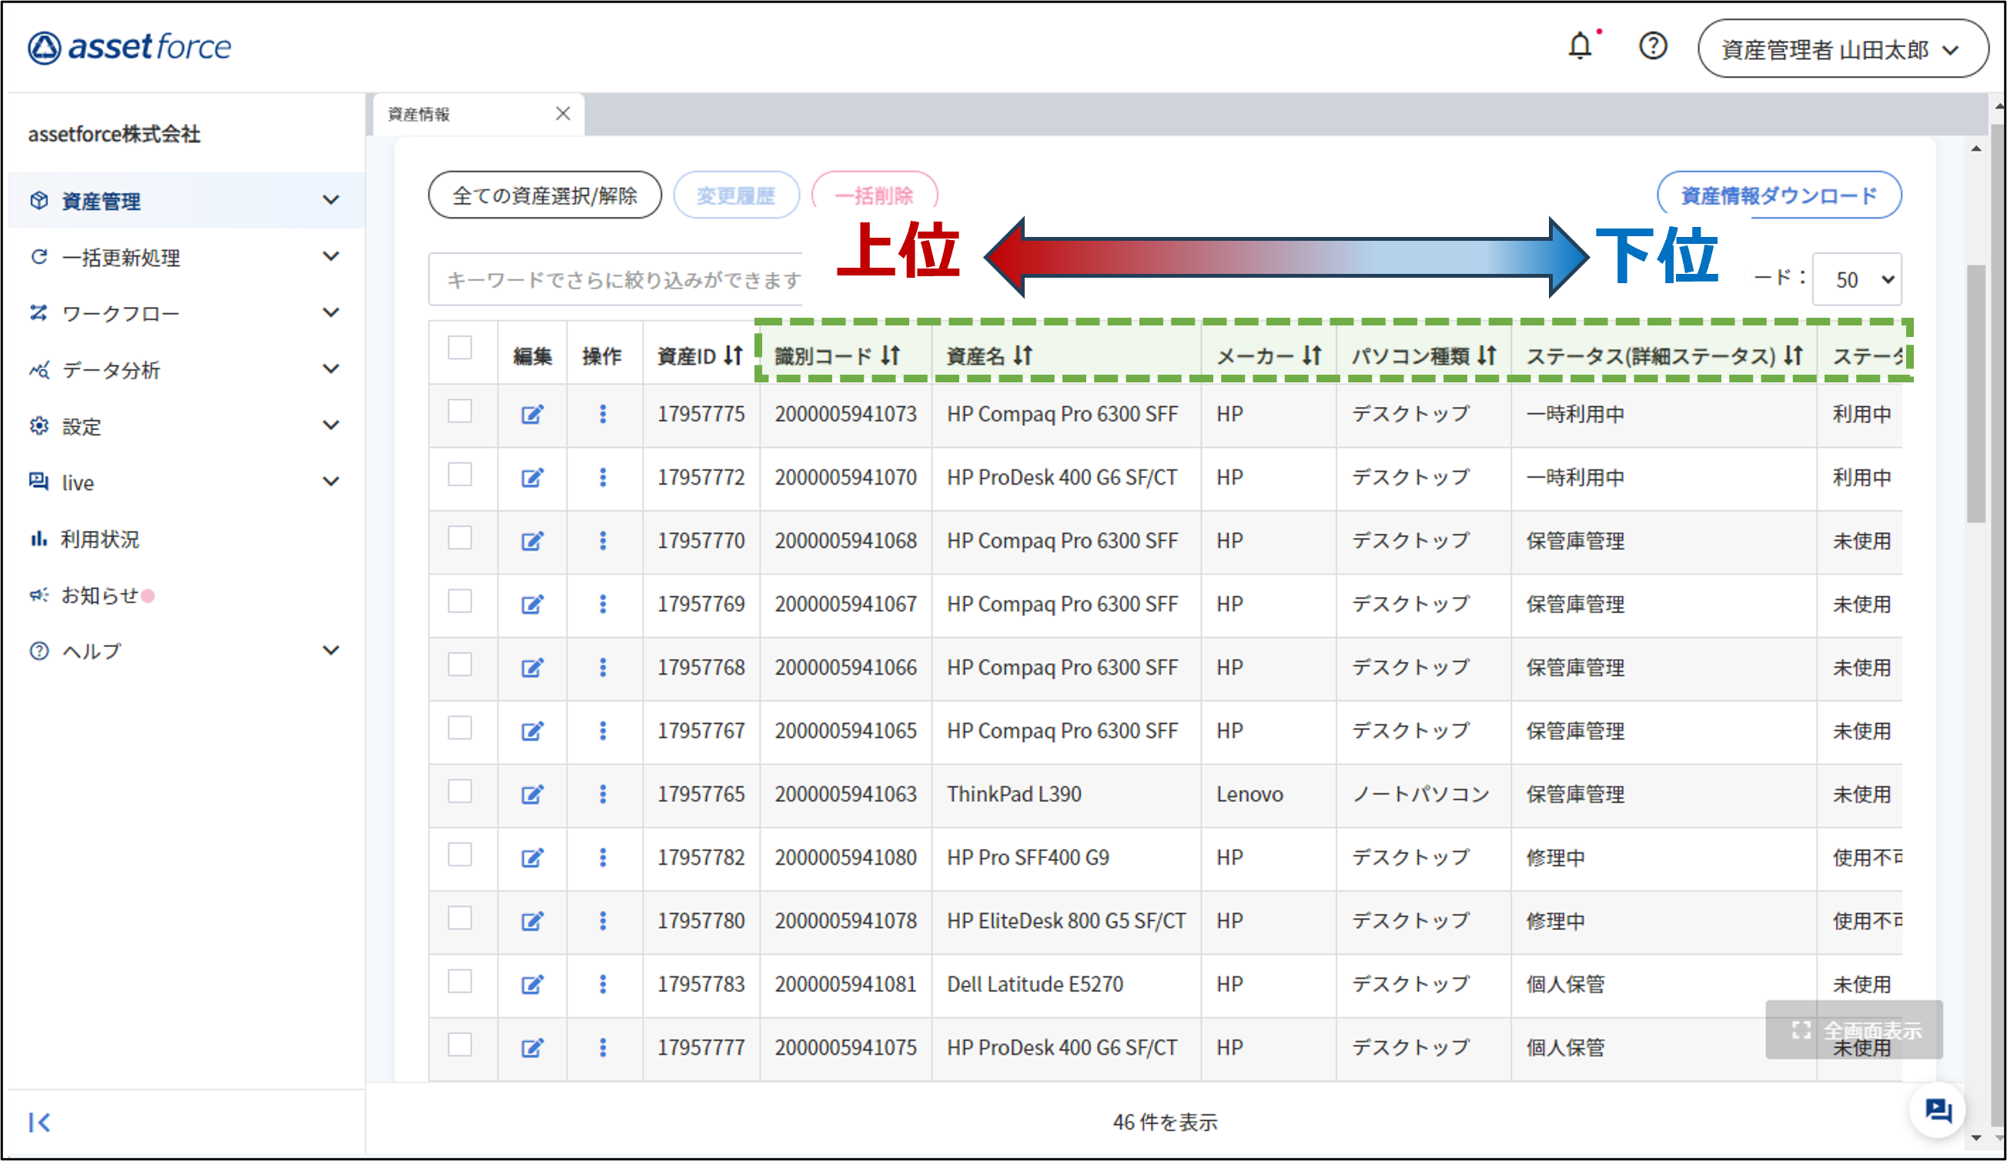Collapse the sidebar with the arrow icon
The height and width of the screenshot is (1161, 2007).
coord(39,1122)
